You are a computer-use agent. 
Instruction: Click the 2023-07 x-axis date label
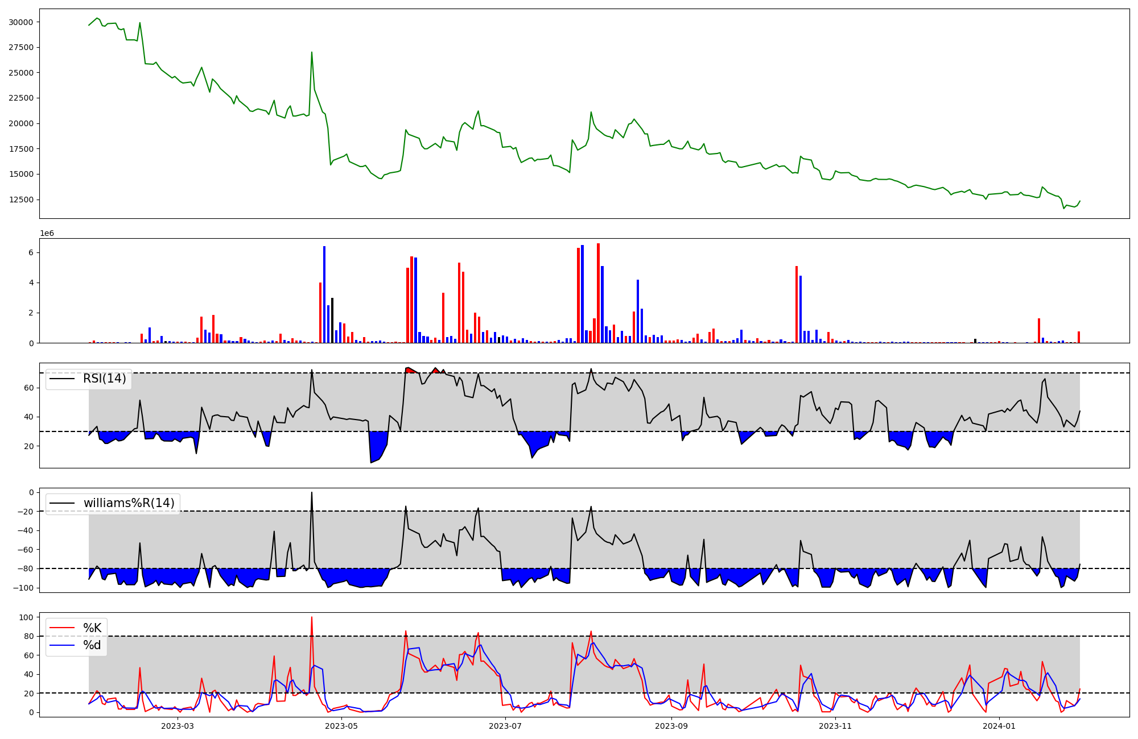pos(505,726)
